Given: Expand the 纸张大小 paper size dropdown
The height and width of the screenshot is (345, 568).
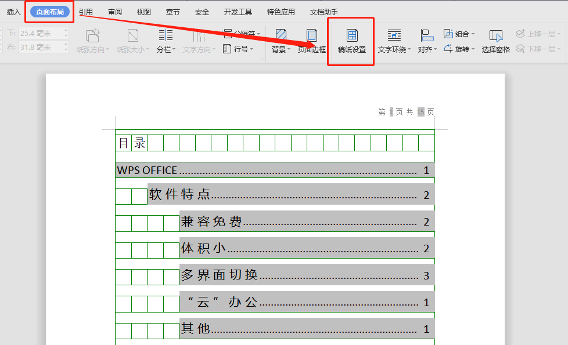Looking at the screenshot, I should [x=148, y=49].
